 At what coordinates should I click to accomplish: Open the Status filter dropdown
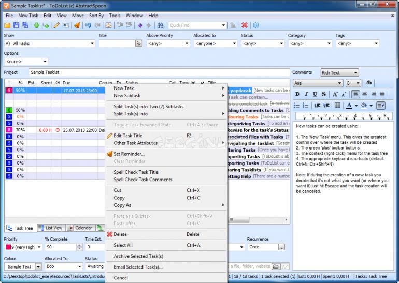281,43
